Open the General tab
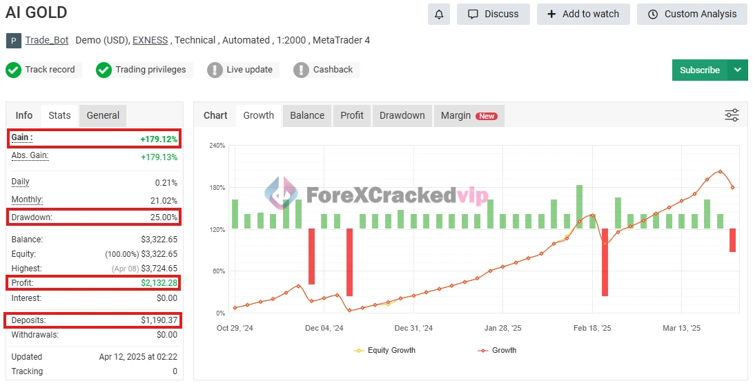 coord(103,115)
